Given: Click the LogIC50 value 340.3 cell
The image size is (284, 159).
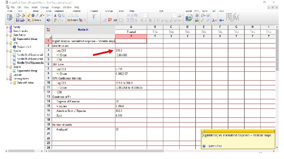Looking at the screenshot, I should point(131,50).
